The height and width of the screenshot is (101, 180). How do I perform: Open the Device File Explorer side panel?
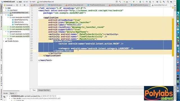click(x=175, y=92)
